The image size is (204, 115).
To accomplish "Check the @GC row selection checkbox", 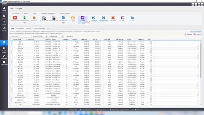I will pos(11,57).
